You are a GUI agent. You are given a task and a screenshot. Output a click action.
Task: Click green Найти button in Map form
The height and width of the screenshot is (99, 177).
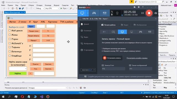18,73
